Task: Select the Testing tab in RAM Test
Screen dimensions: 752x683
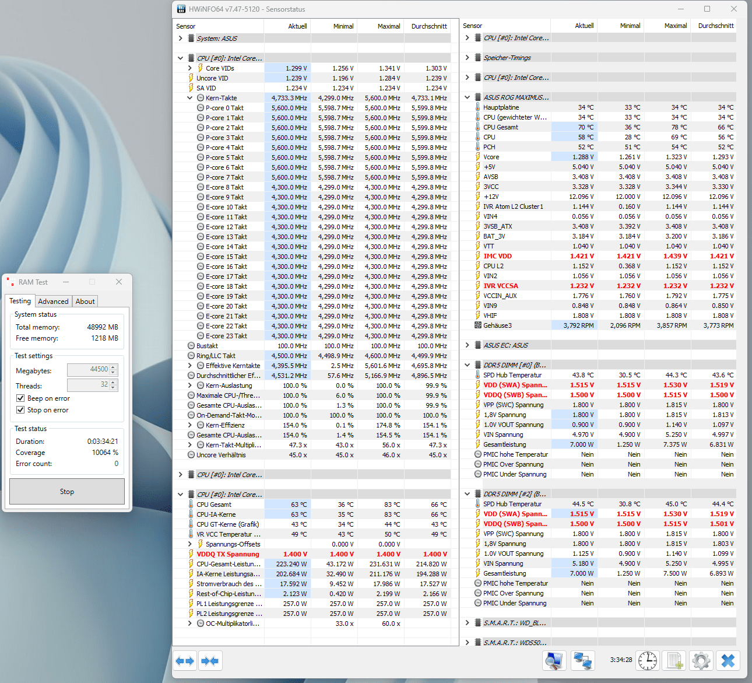Action: 20,301
